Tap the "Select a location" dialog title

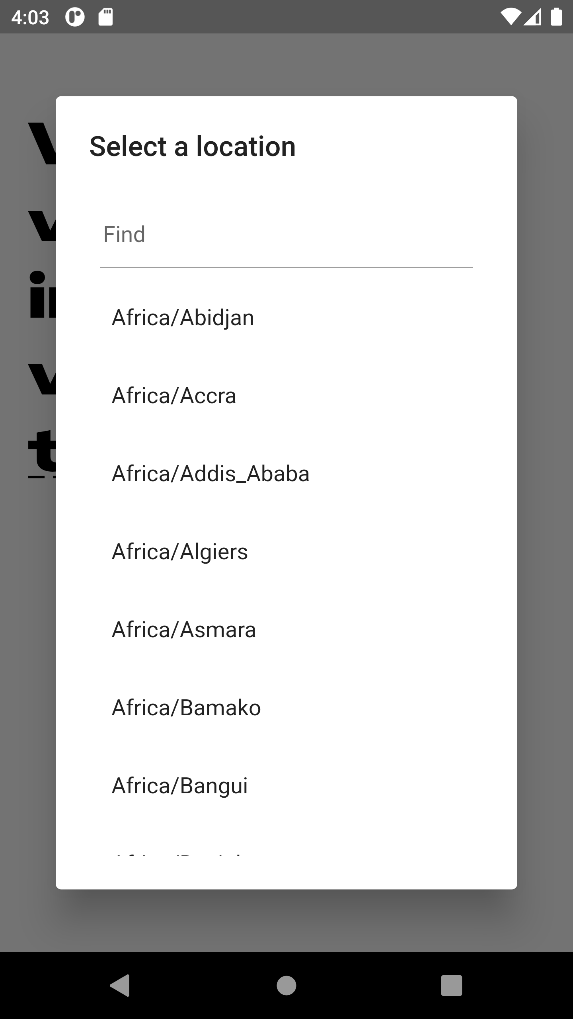(x=193, y=146)
